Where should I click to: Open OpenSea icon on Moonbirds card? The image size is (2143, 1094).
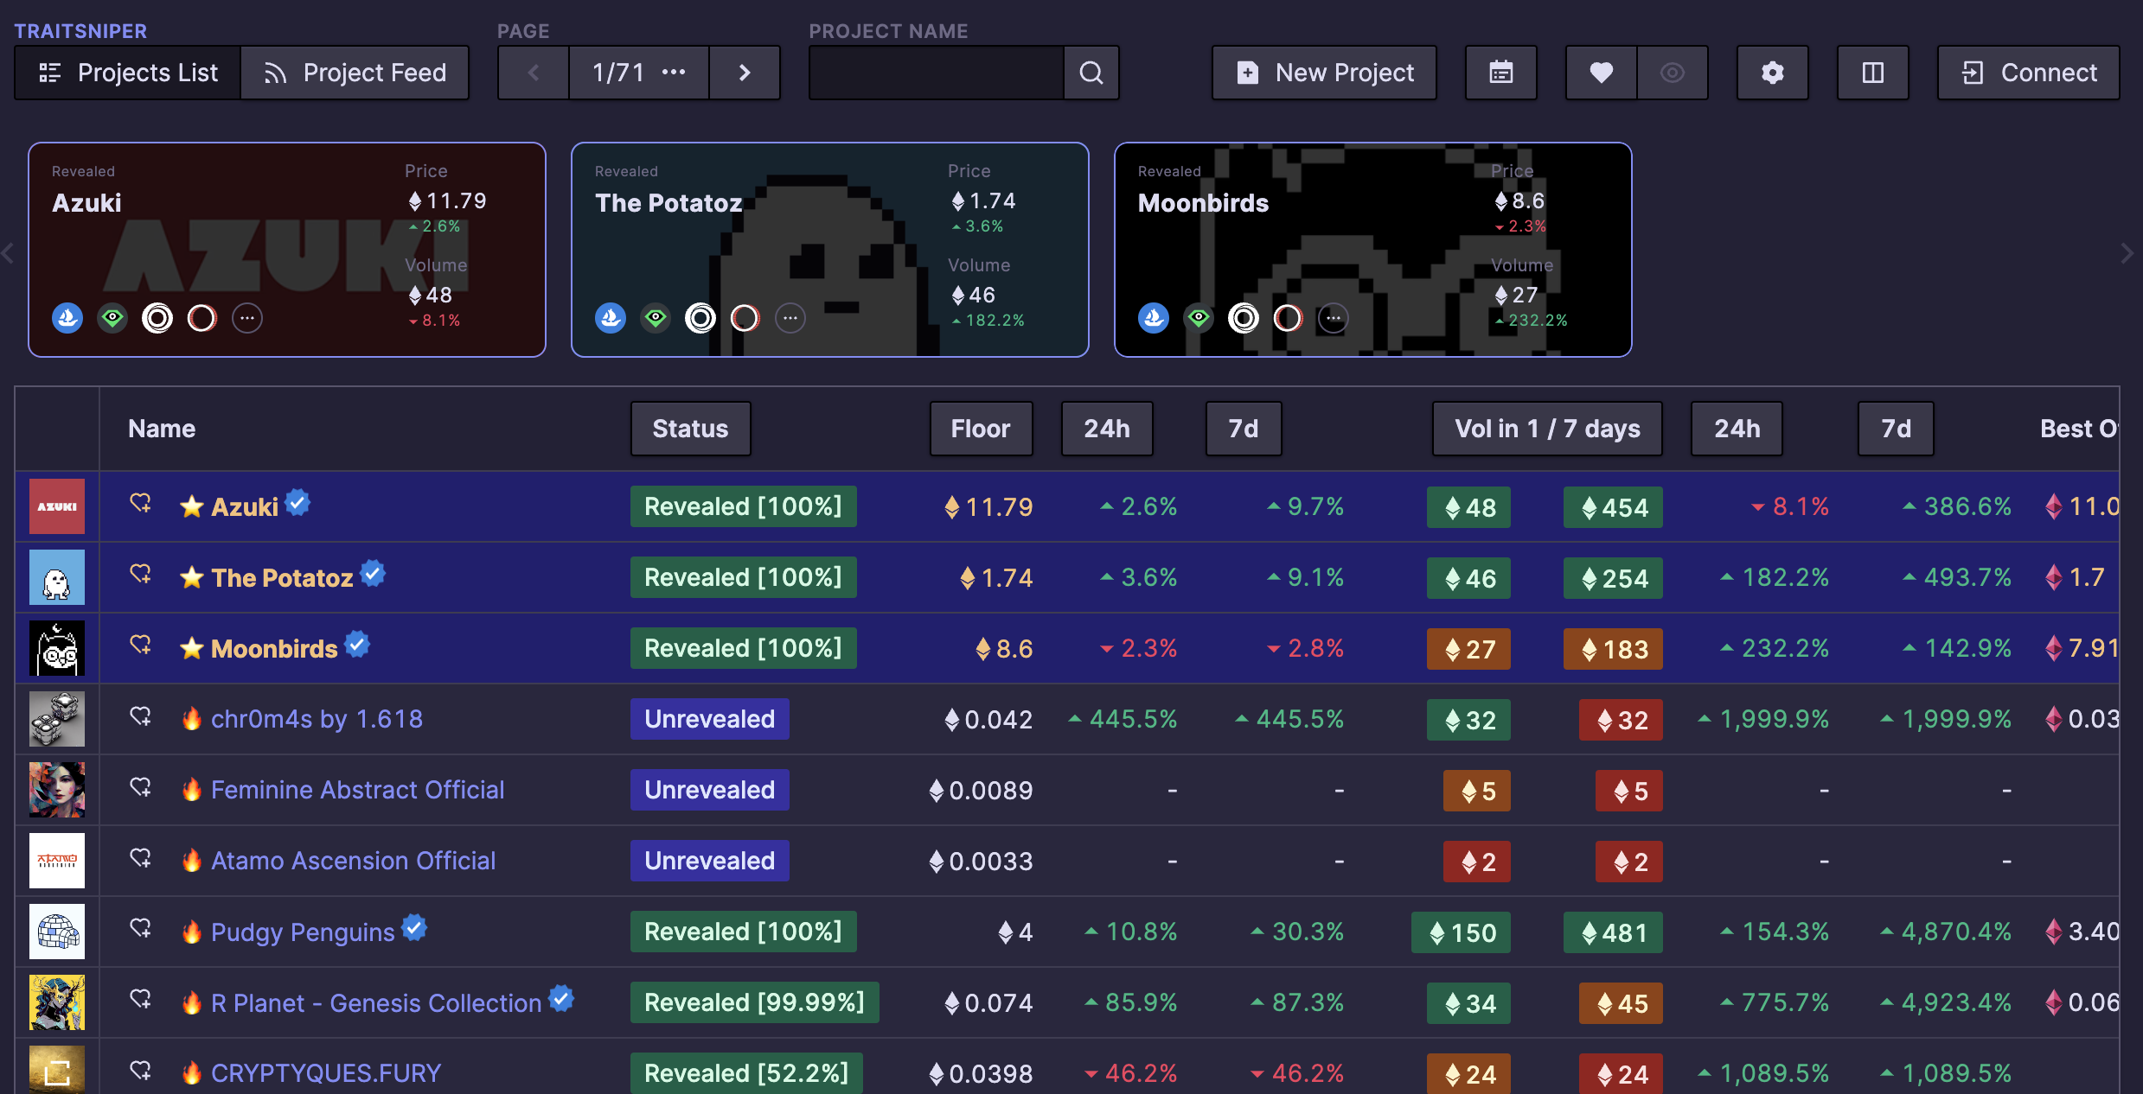[1154, 318]
